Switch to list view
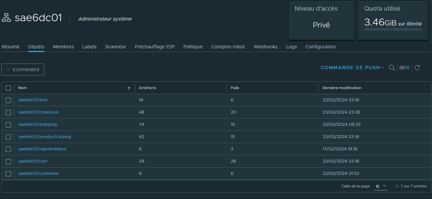Image resolution: width=432 pixels, height=199 pixels. click(407, 68)
